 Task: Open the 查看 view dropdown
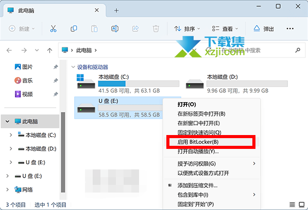(225, 29)
